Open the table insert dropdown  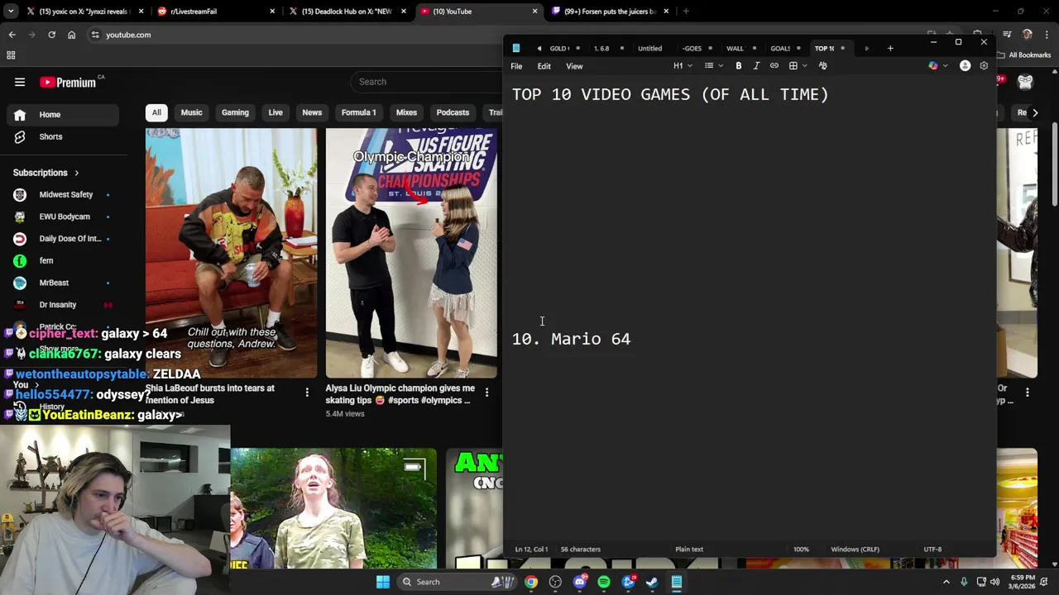coord(798,66)
